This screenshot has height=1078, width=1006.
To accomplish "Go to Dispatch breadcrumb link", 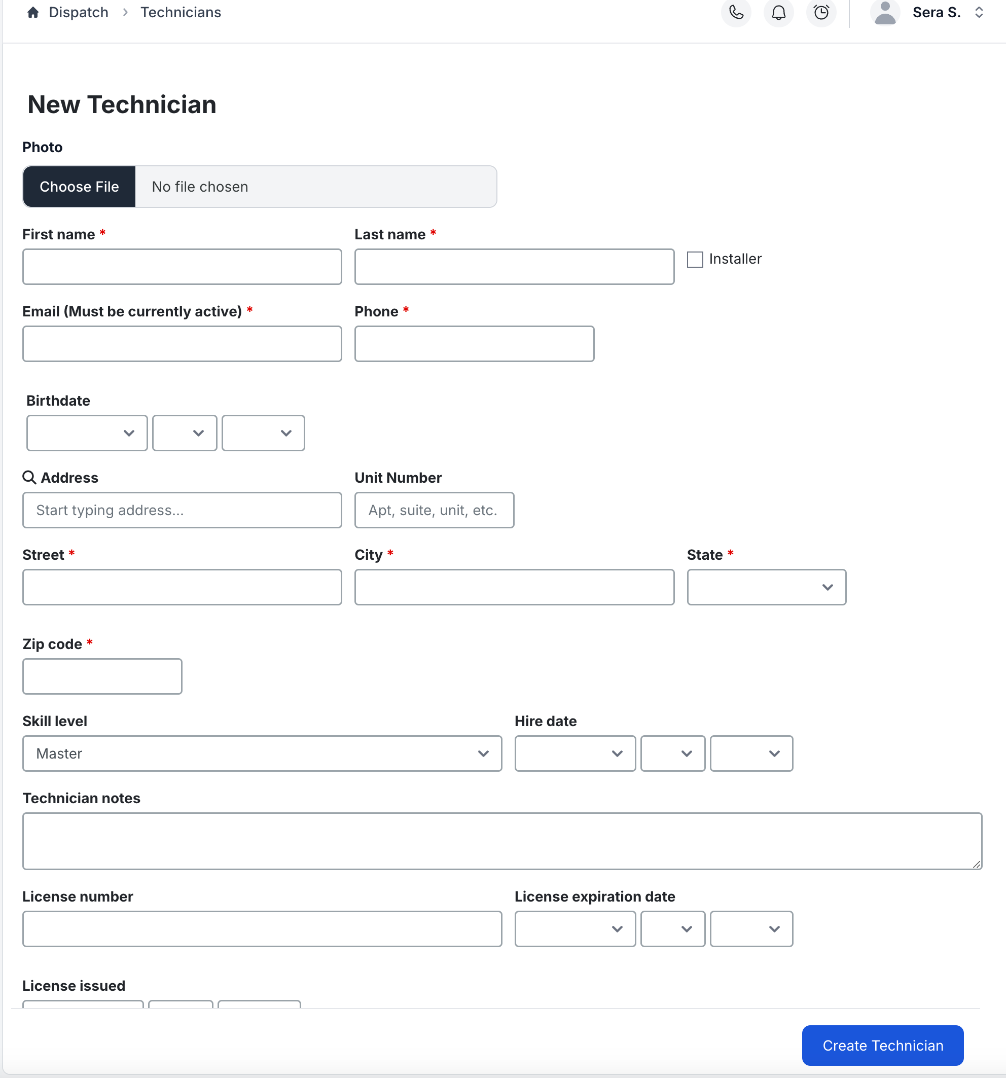I will pos(79,13).
